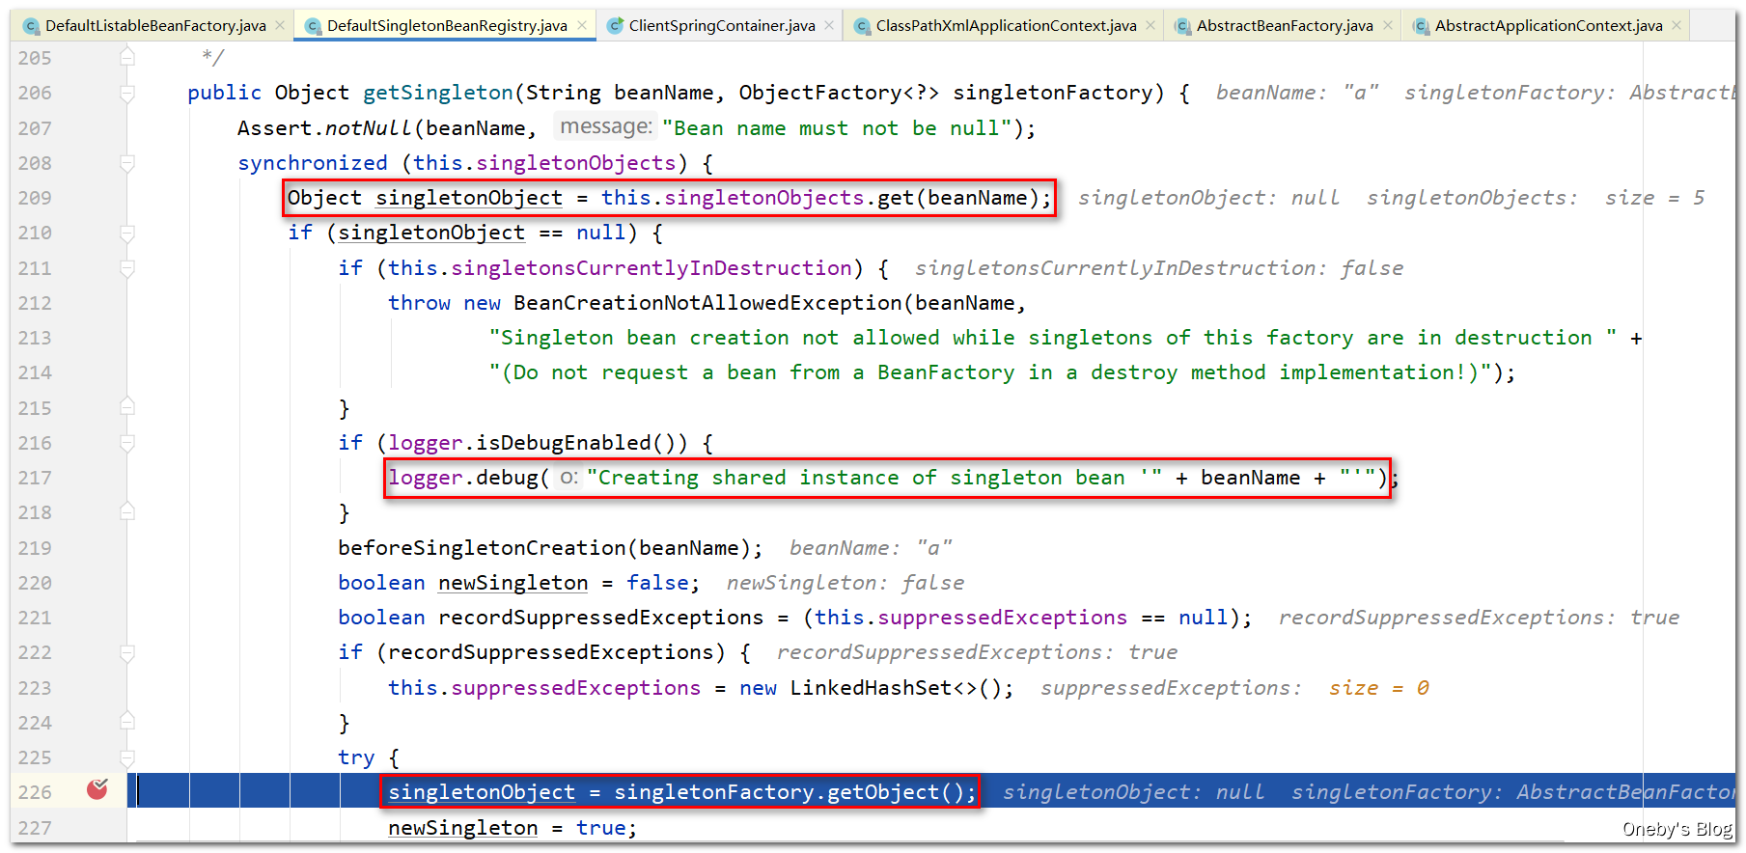
Task: Fold the recordSuppressedExceptions if at line 222
Action: click(x=127, y=653)
